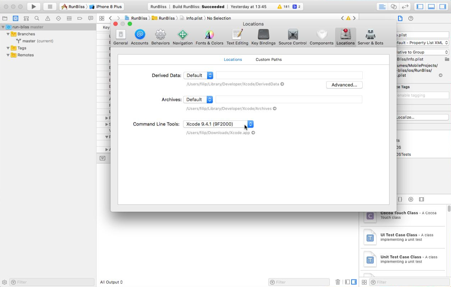Open Navigation preferences pane
Screen dimensions: 451x287
point(182,37)
